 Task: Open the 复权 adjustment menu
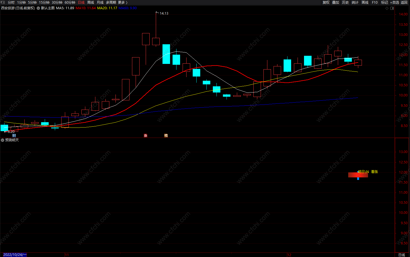326,2
